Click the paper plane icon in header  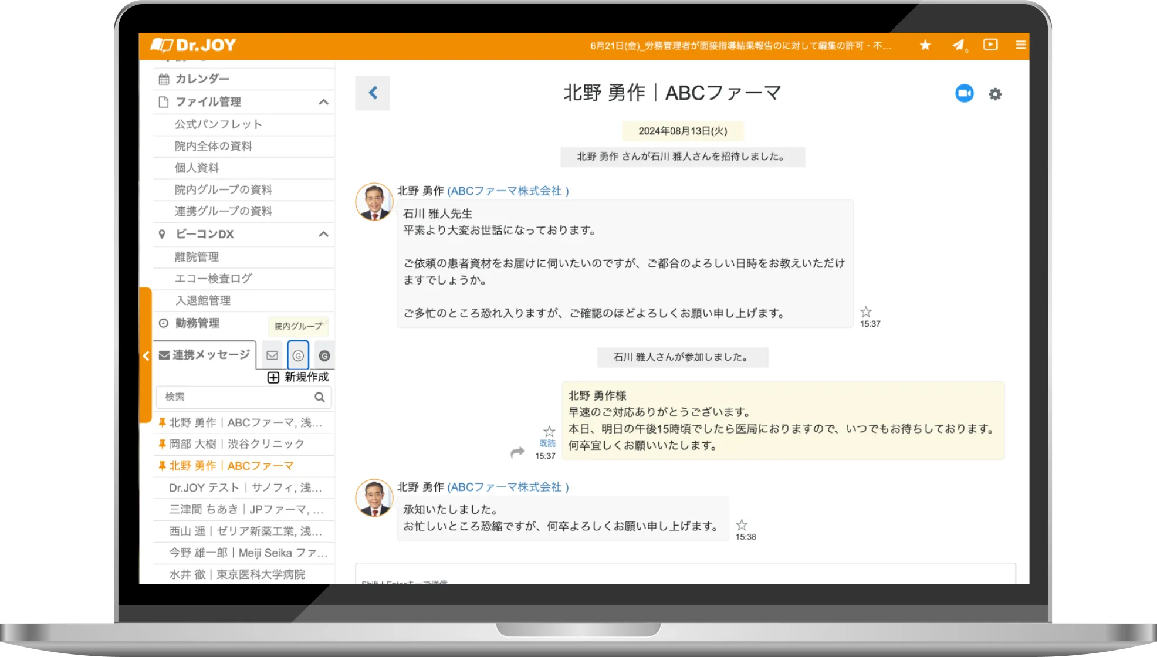point(958,45)
